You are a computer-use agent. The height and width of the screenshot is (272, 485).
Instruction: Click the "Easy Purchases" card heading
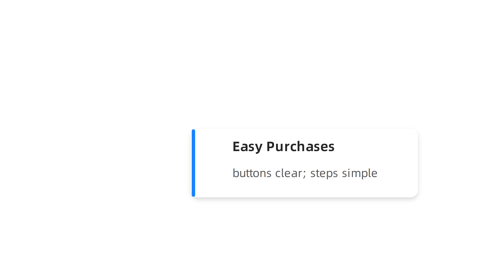point(283,147)
